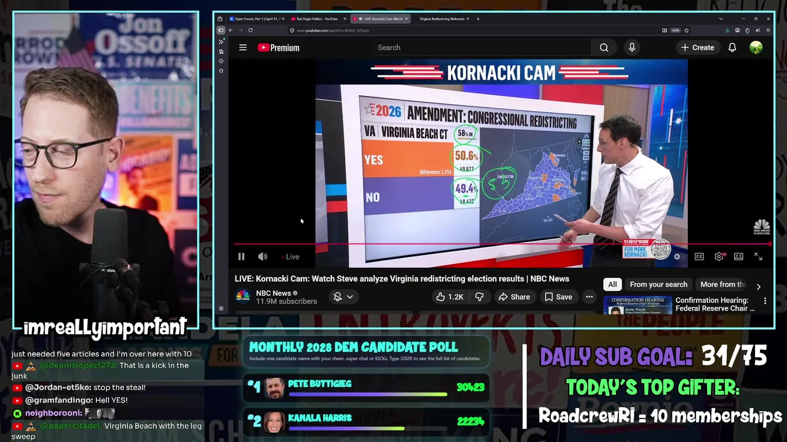787x442 pixels.
Task: Jump to Live position indicator
Action: coord(290,257)
